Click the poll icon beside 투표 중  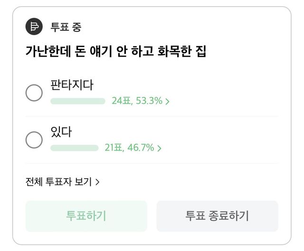(34, 27)
